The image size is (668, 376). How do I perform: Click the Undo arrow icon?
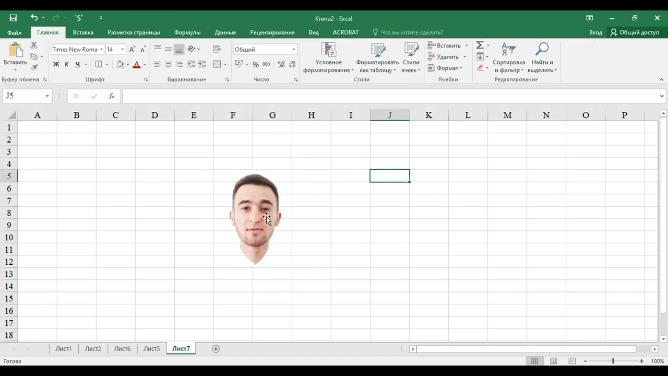click(x=34, y=18)
